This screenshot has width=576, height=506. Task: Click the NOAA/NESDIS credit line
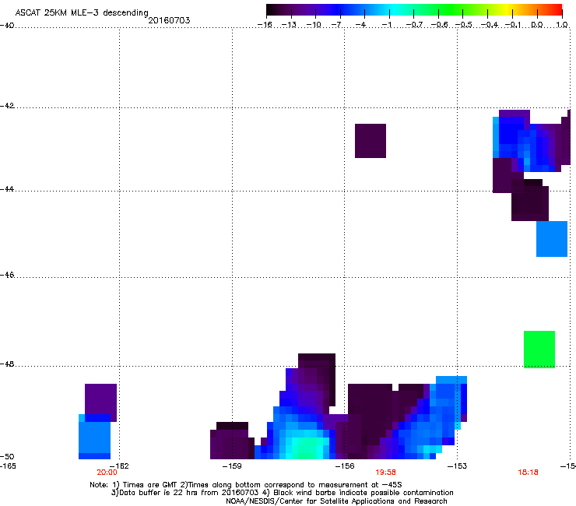tap(336, 501)
